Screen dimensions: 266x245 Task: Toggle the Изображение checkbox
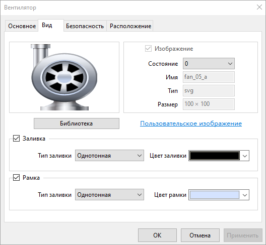pos(148,49)
